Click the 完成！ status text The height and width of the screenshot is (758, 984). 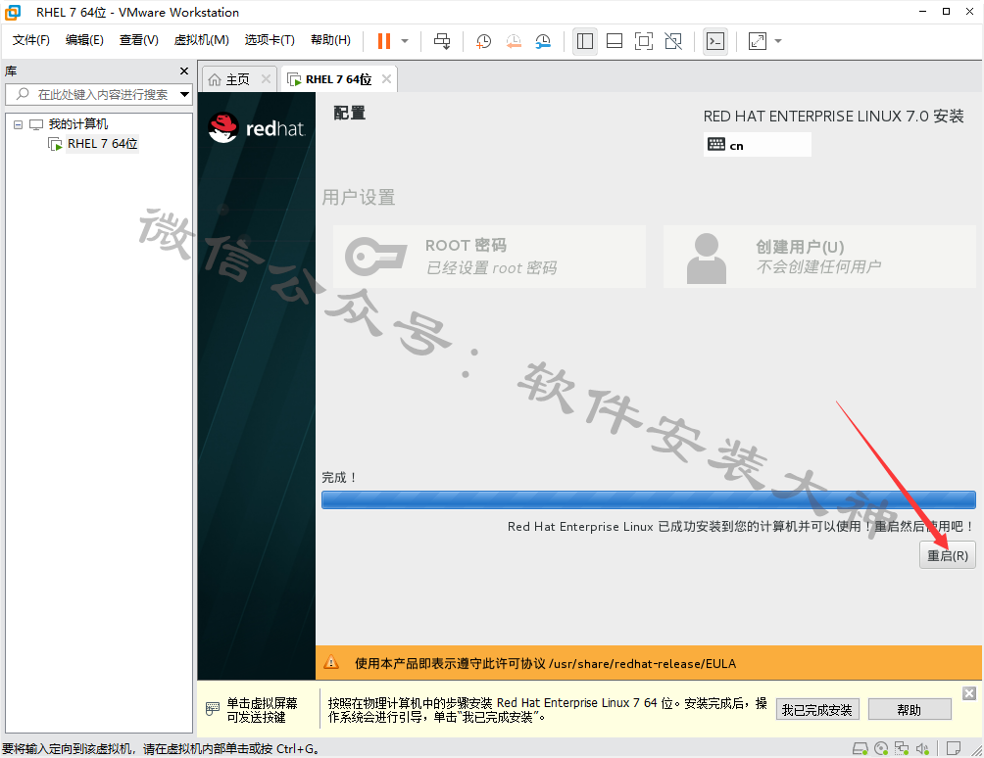(339, 478)
